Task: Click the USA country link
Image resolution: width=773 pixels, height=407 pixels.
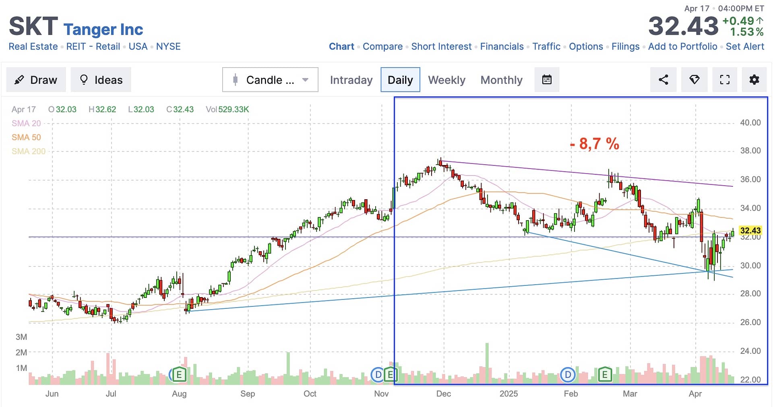Action: [138, 47]
